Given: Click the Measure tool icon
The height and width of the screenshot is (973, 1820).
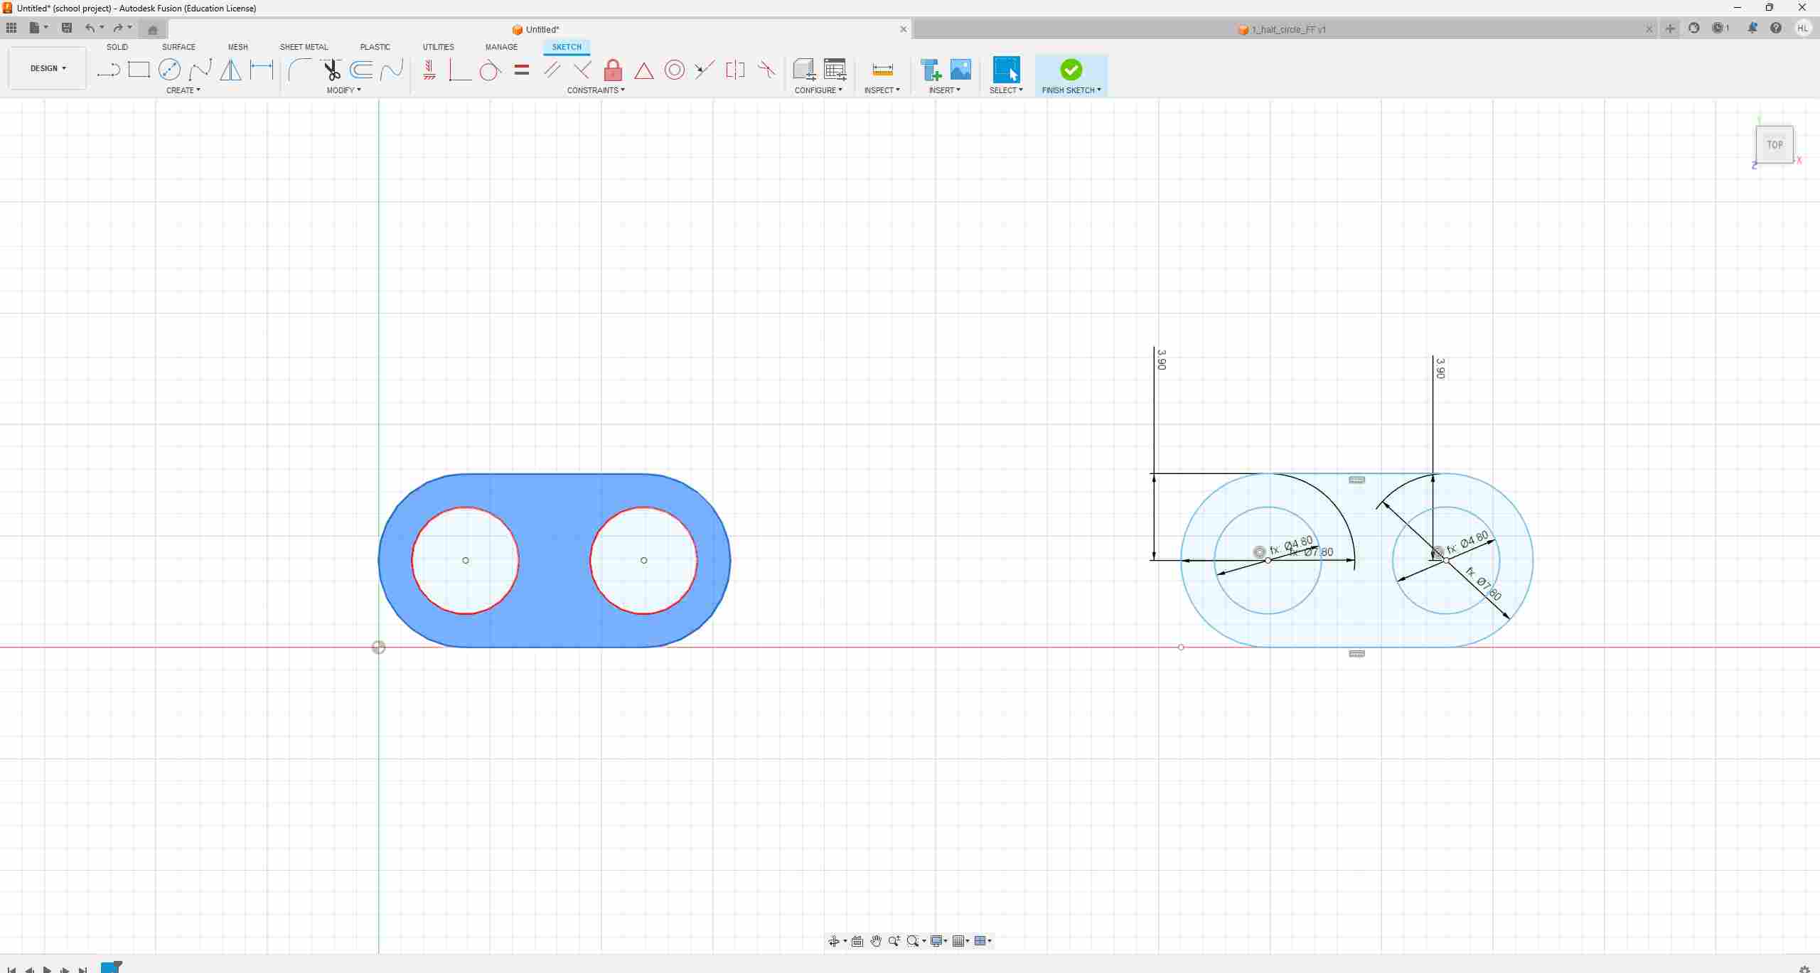Looking at the screenshot, I should (882, 70).
